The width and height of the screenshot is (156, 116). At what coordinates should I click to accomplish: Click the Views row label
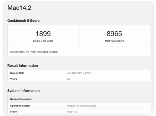click(x=14, y=78)
